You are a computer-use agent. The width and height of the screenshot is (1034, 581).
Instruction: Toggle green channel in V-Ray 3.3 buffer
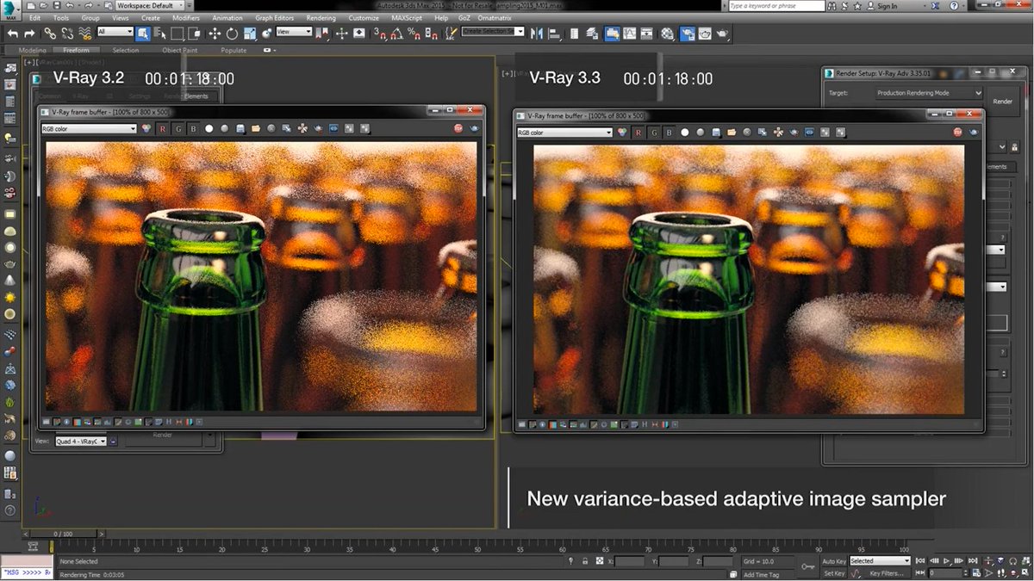point(654,133)
